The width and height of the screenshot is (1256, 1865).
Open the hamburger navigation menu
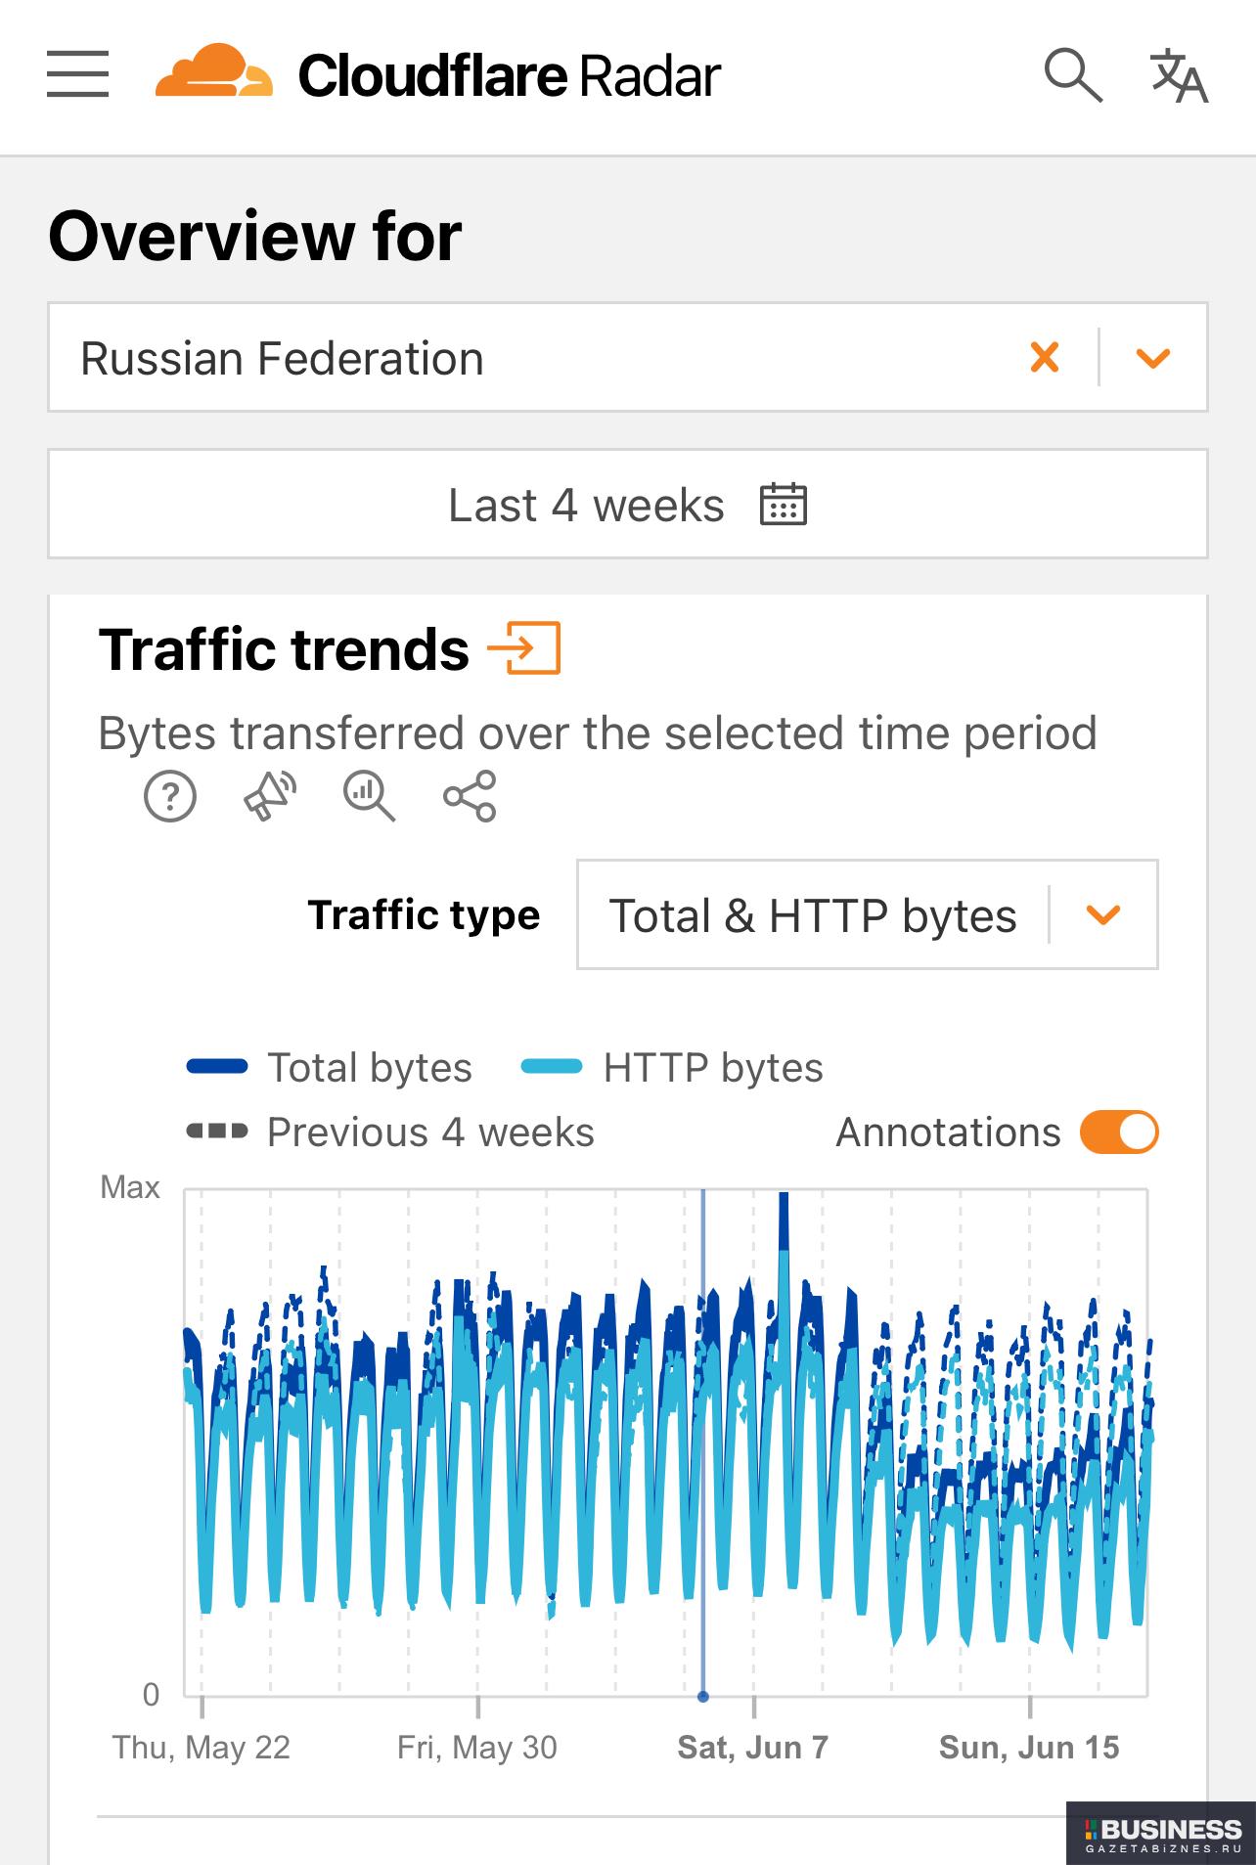click(77, 74)
